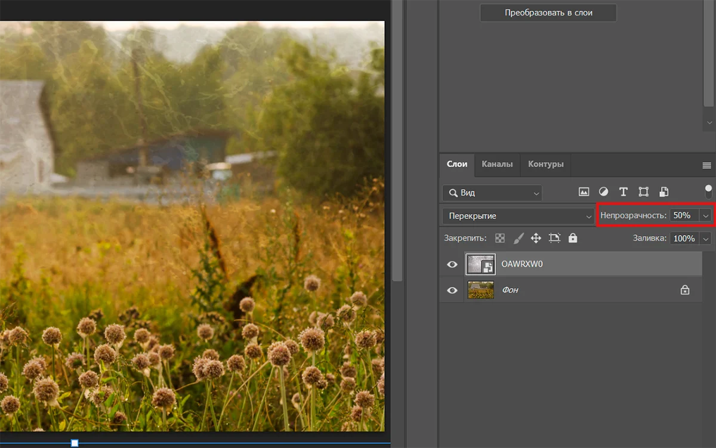
Task: Click the Заливка 100% value field
Action: tap(684, 239)
